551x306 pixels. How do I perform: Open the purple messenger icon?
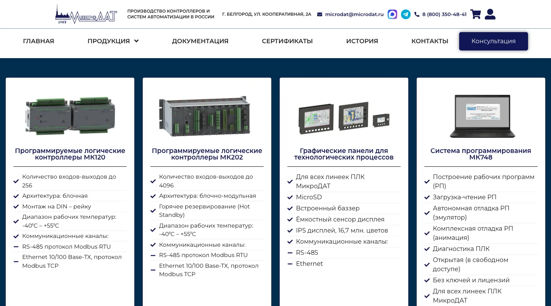click(392, 15)
